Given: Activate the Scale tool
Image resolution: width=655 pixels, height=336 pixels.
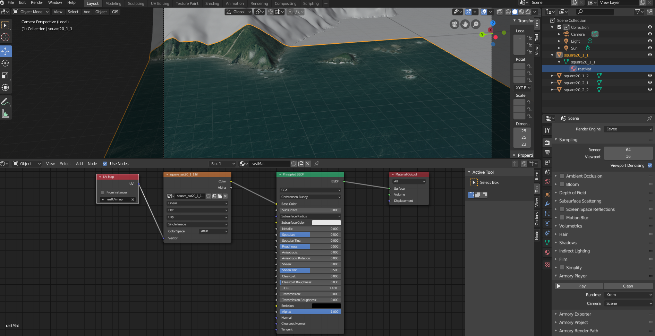Looking at the screenshot, I should [x=6, y=75].
